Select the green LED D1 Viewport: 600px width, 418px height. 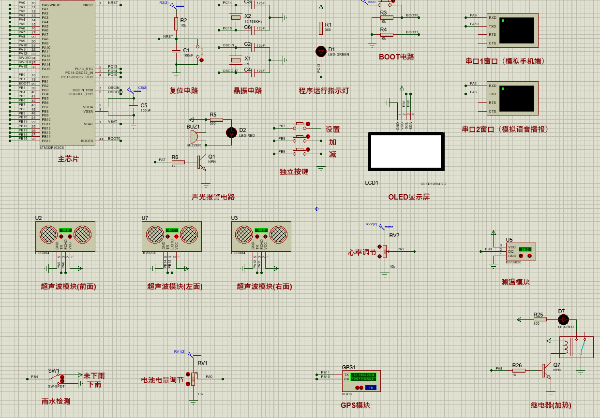tap(320, 51)
